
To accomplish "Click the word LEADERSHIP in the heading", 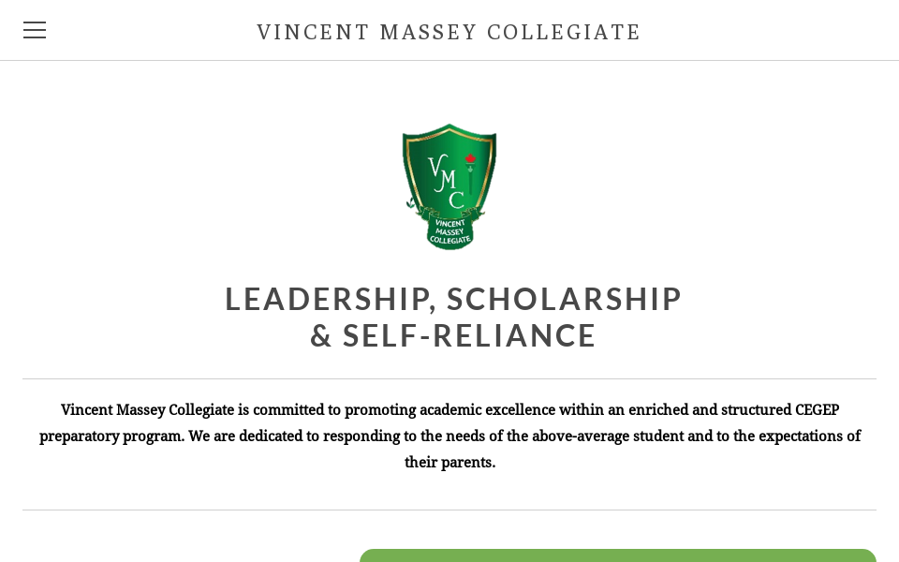I will tap(325, 299).
